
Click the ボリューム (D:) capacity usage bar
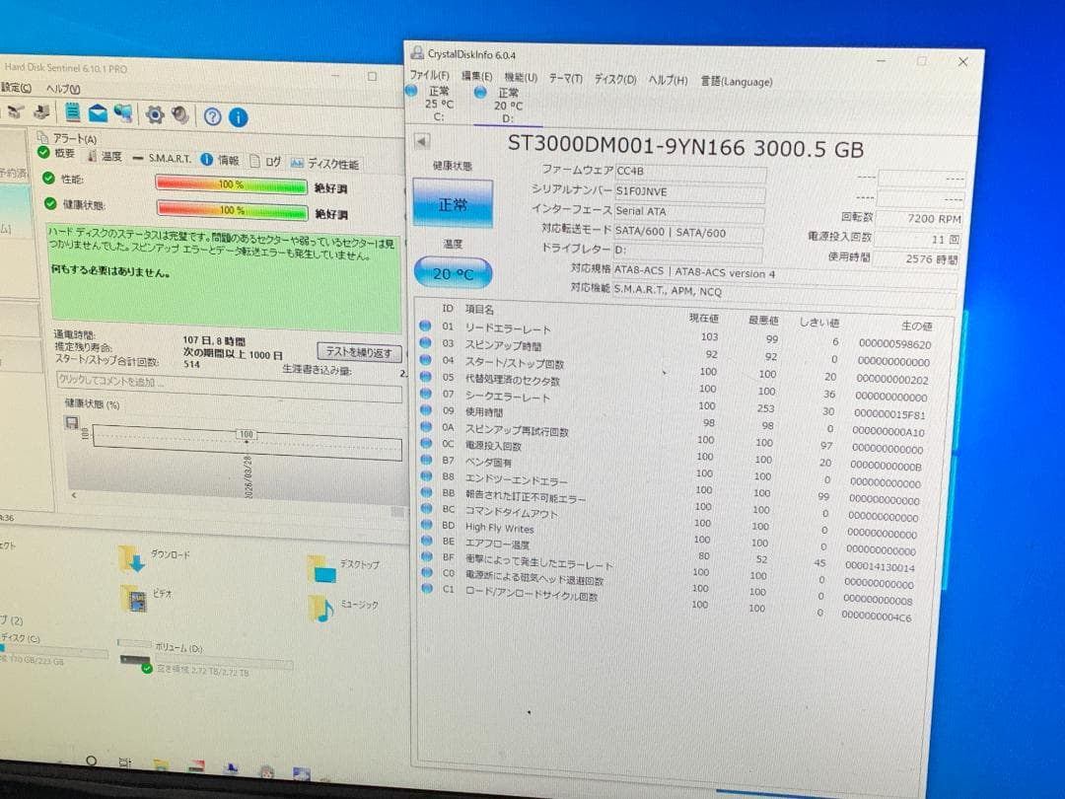point(224,663)
